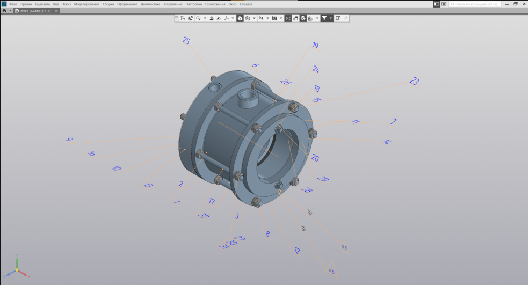Click position label 23 in the model

[414, 82]
